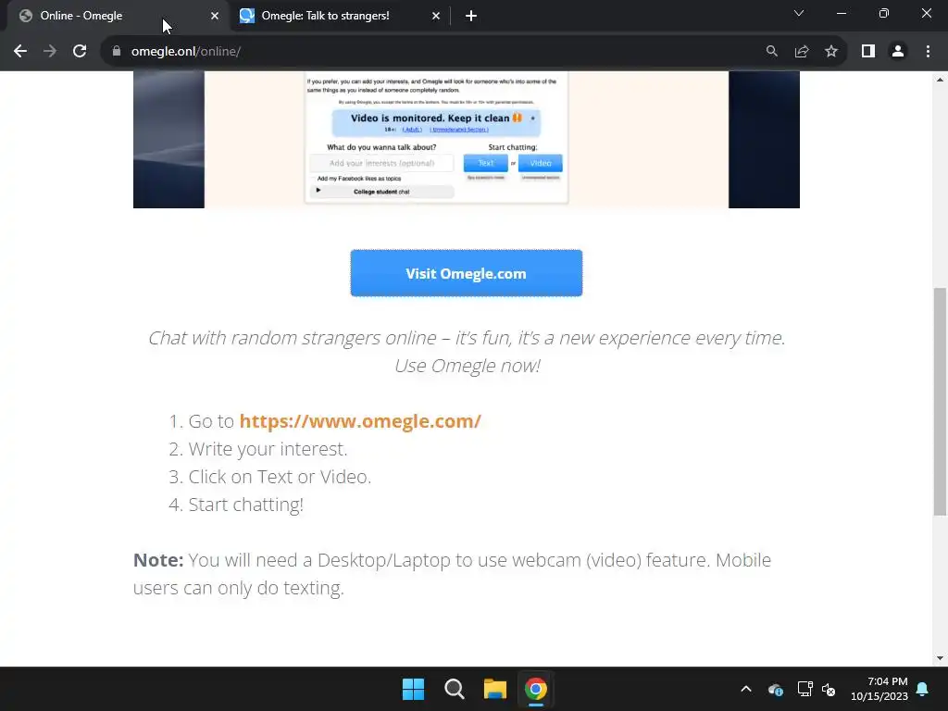Click the 'Write your interest.' step text
The image size is (948, 711).
point(268,449)
